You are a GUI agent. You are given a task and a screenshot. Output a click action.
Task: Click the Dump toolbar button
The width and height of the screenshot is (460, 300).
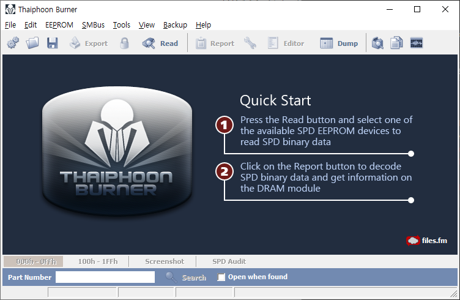click(x=339, y=43)
